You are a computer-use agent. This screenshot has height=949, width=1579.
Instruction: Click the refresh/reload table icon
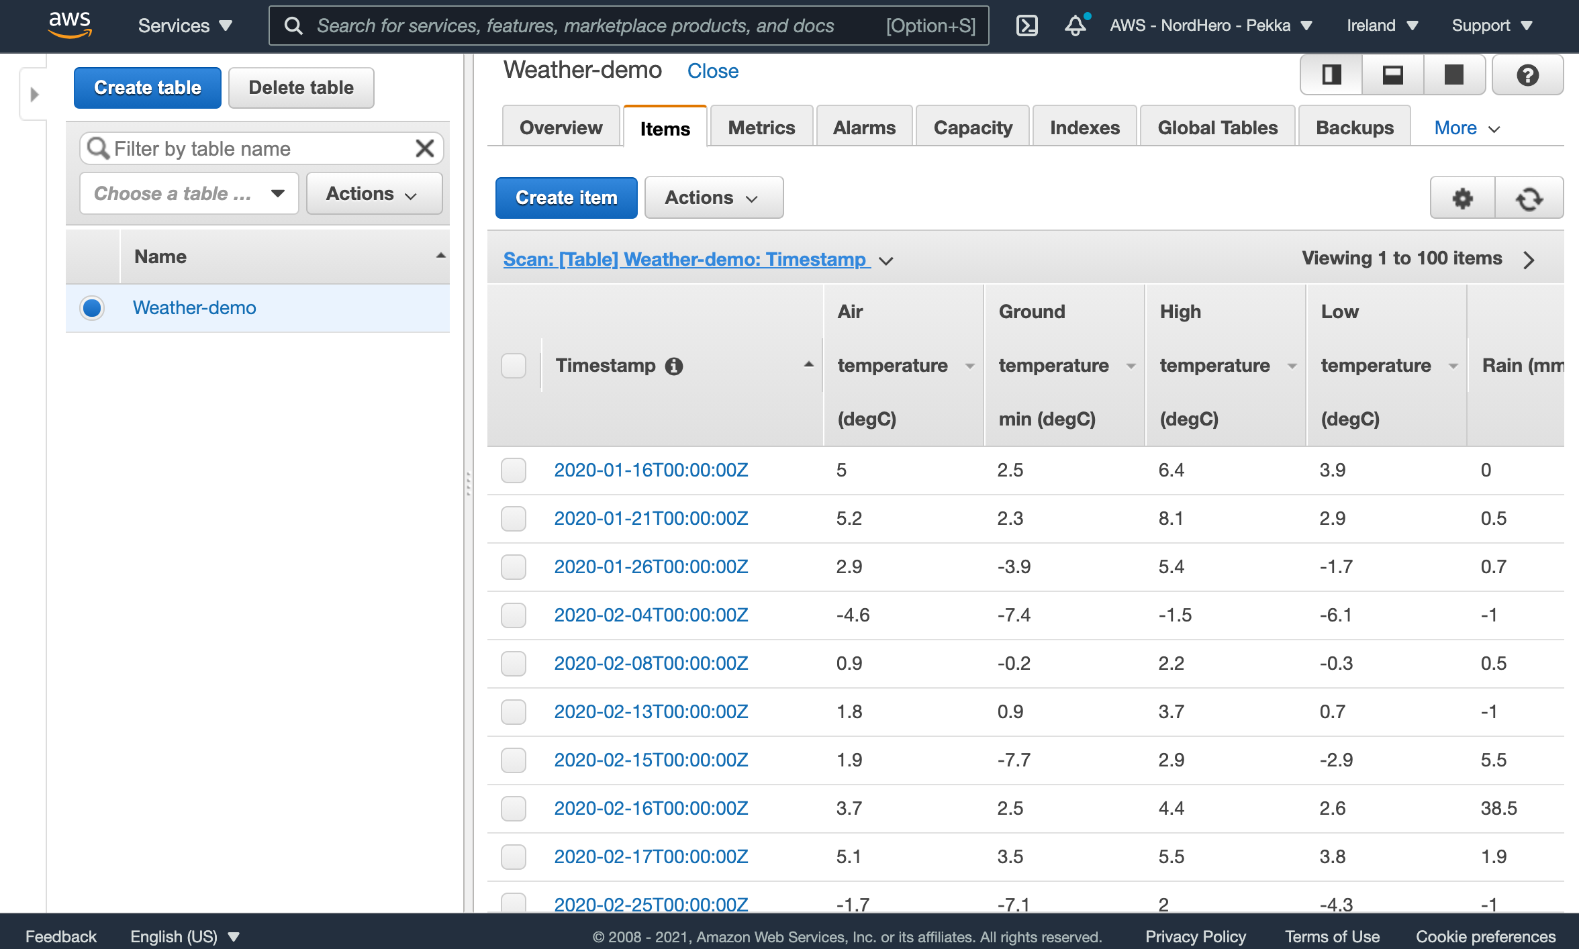click(x=1528, y=197)
